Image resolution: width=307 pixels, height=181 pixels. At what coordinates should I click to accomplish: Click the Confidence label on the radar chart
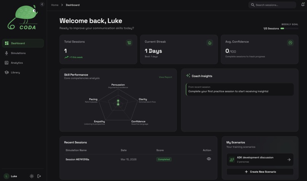tap(138, 121)
